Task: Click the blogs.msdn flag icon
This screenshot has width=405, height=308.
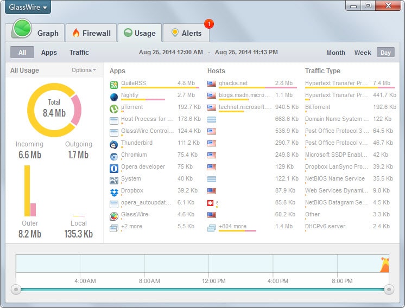Action: [x=212, y=95]
